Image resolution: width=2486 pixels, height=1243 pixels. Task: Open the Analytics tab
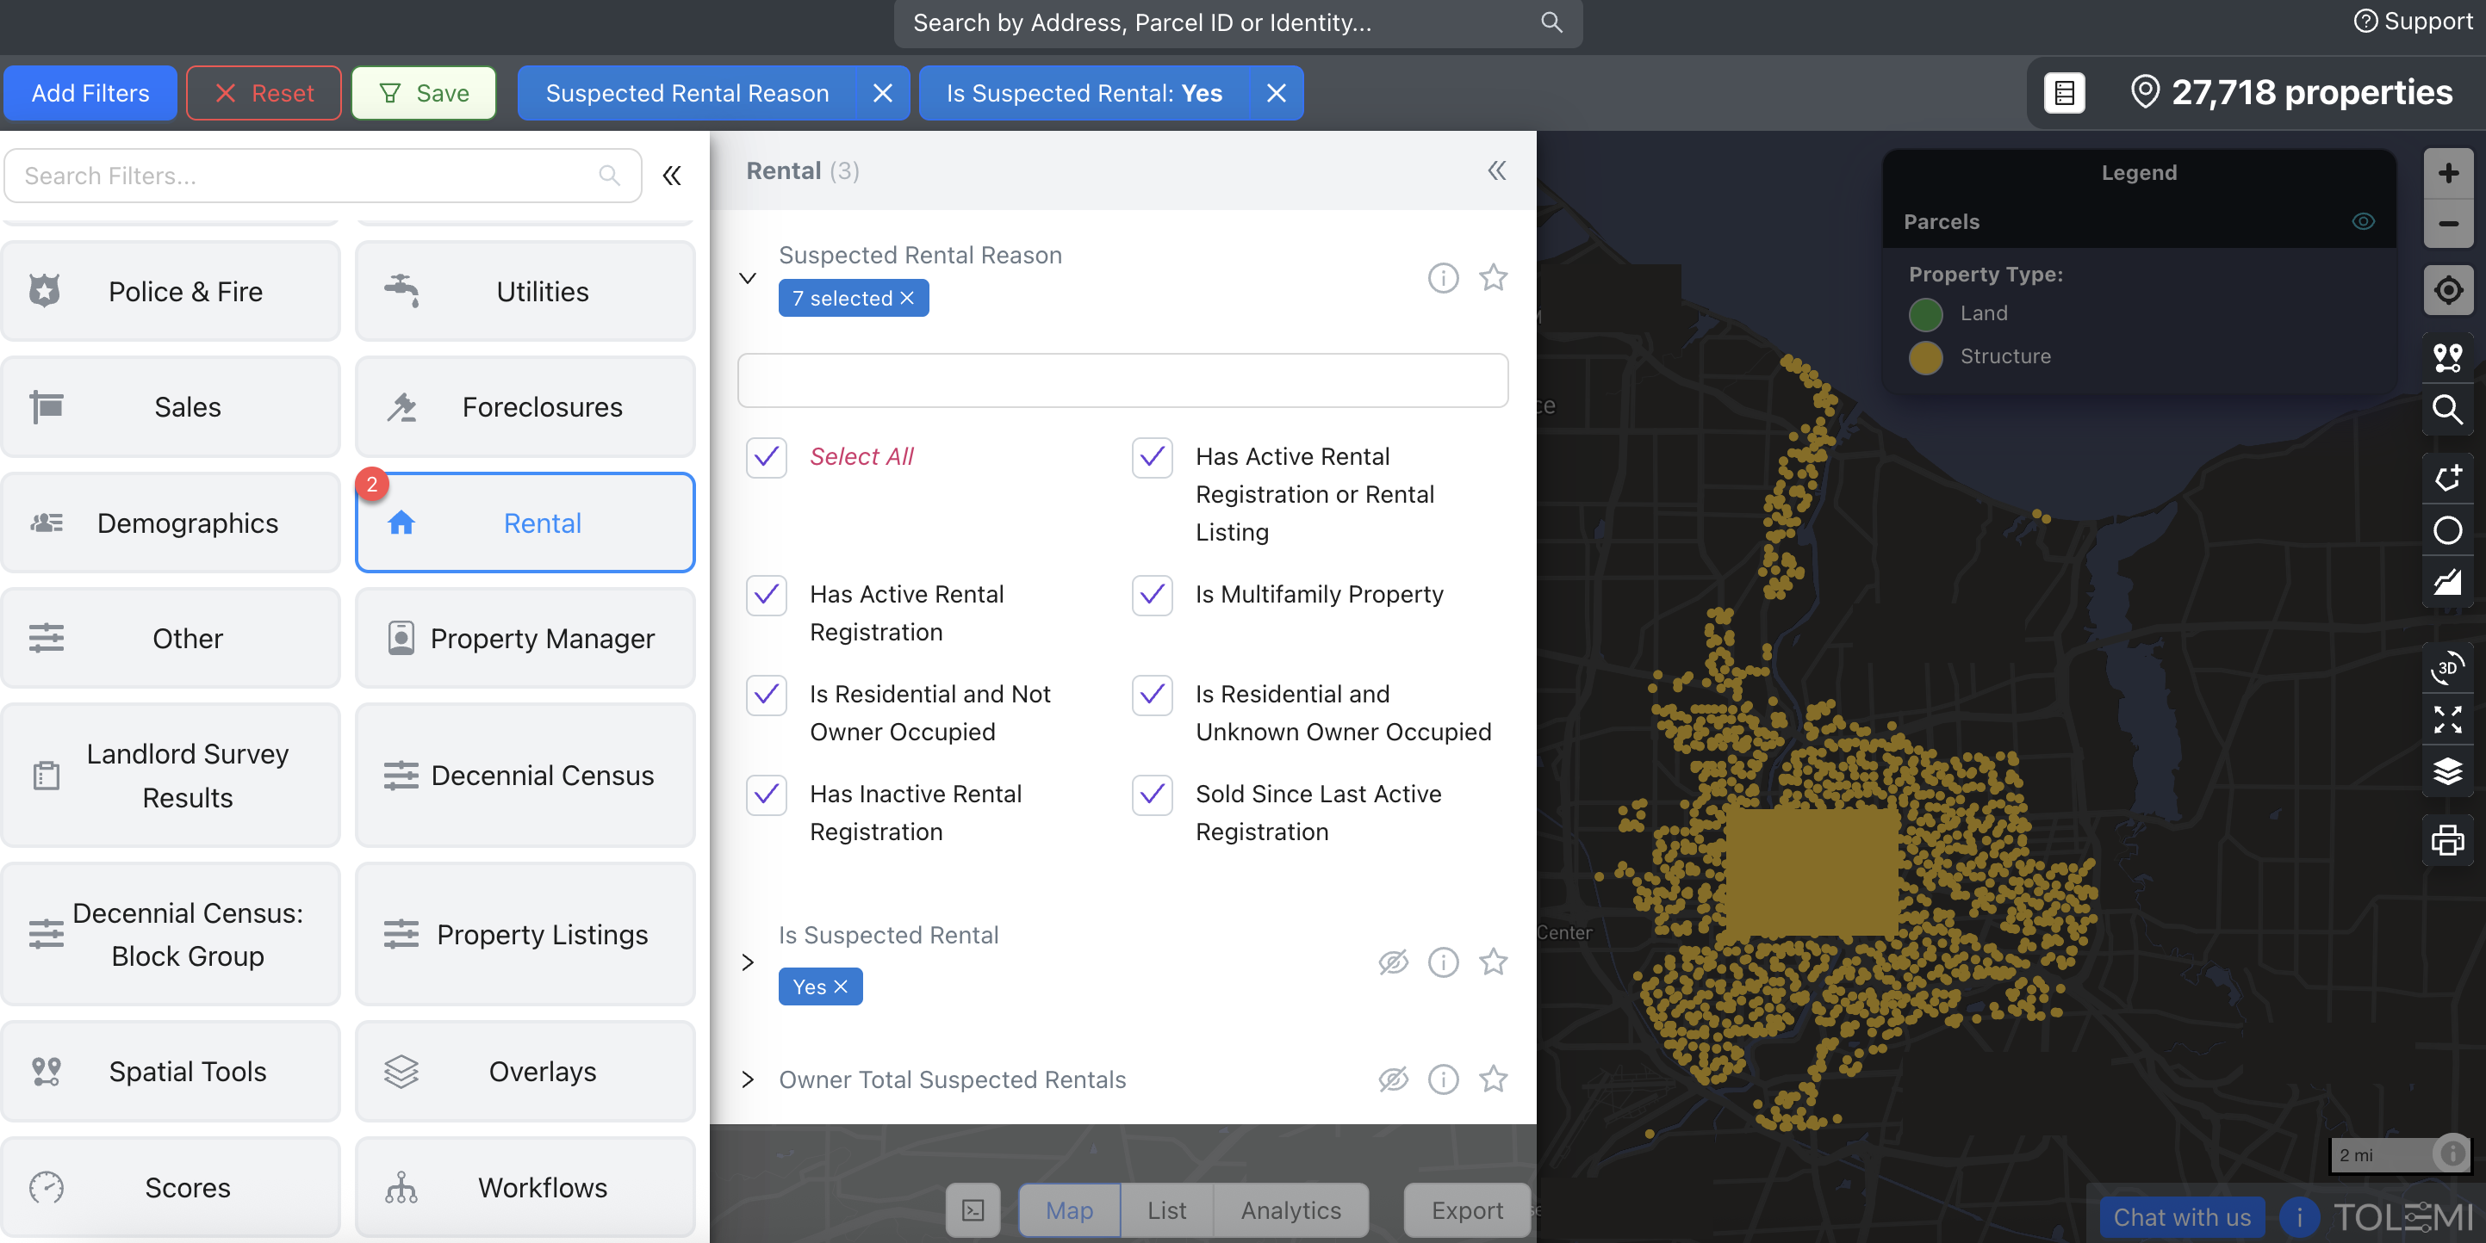(x=1290, y=1210)
